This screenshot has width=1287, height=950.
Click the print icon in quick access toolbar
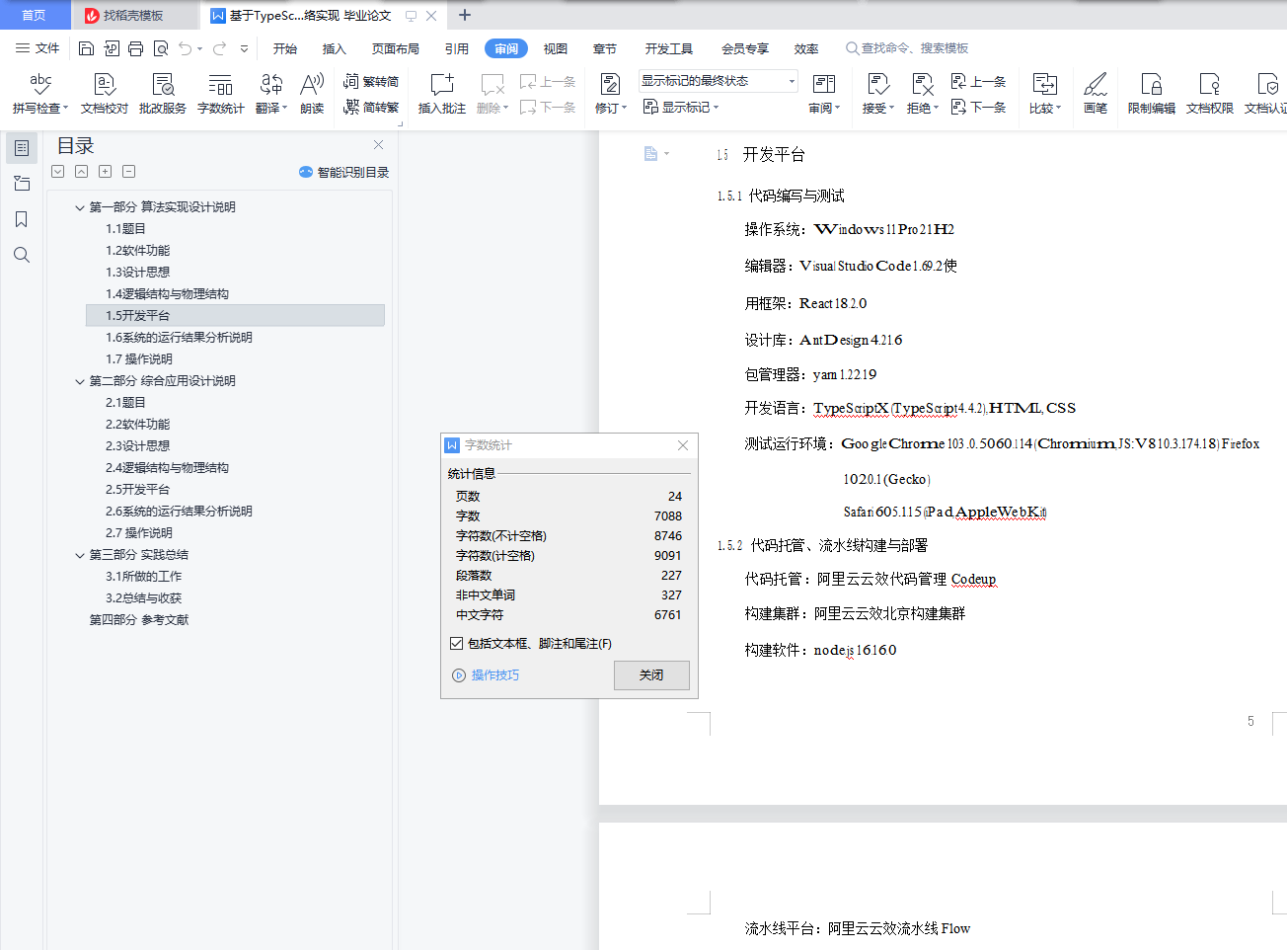point(136,48)
